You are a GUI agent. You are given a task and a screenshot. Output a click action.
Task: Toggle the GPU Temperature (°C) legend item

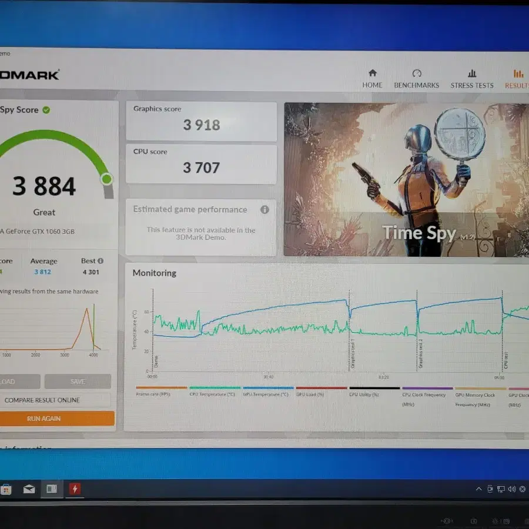coord(268,391)
